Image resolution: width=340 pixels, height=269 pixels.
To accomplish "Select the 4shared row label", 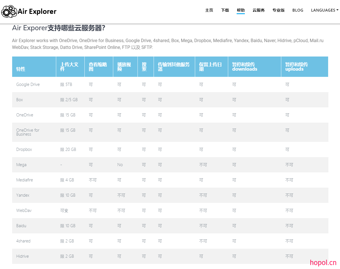I will (23, 241).
